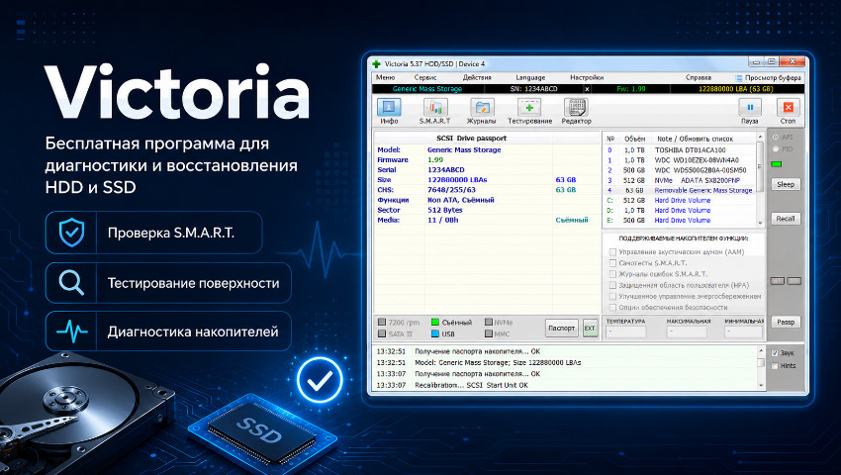841x475 pixels.
Task: Click the CHS value 7648/255/63
Action: (451, 190)
